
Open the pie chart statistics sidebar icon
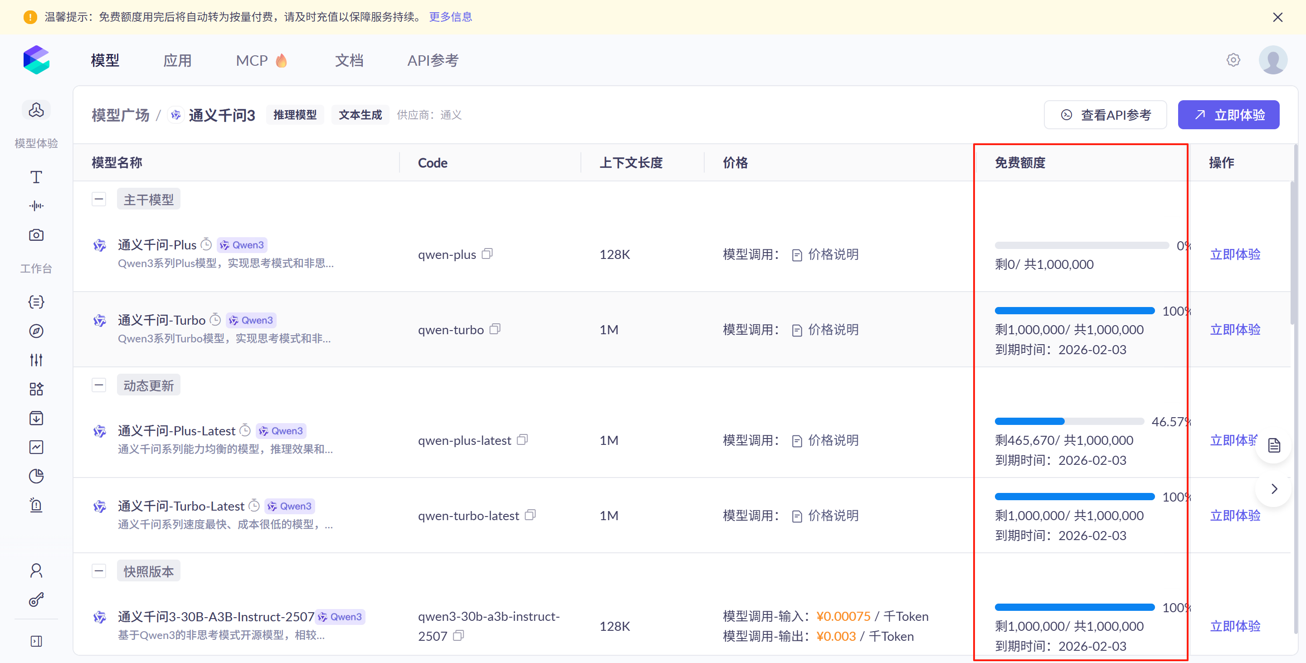[x=36, y=476]
